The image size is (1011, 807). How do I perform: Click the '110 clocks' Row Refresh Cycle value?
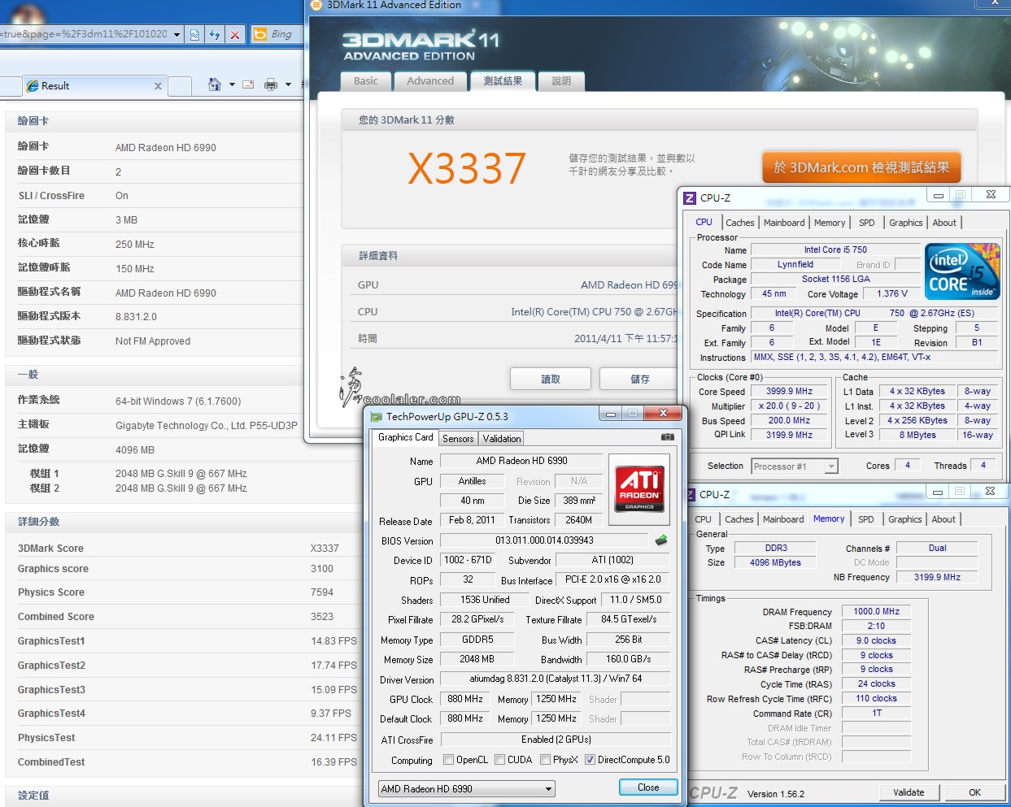coord(876,698)
